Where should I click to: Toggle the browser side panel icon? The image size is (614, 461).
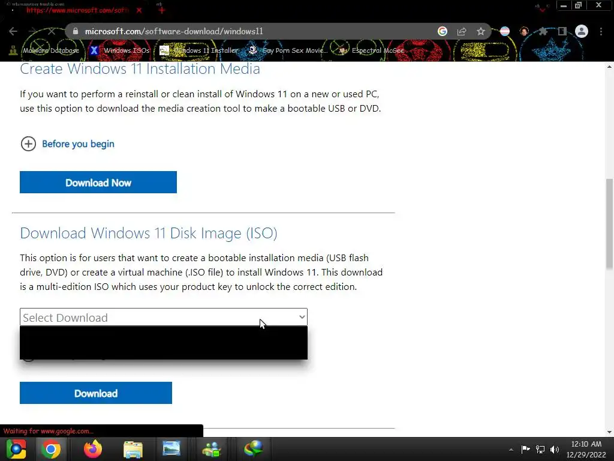tap(562, 31)
